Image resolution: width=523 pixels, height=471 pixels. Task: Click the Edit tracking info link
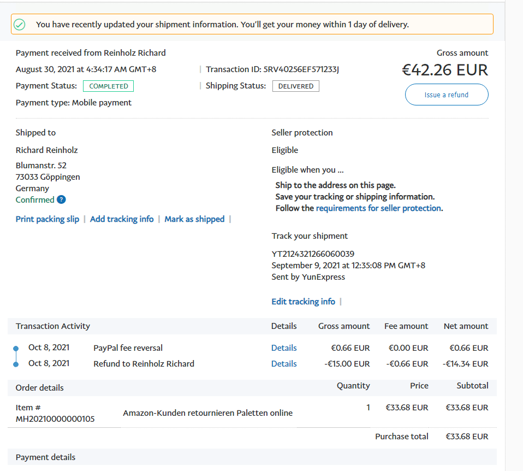click(303, 302)
